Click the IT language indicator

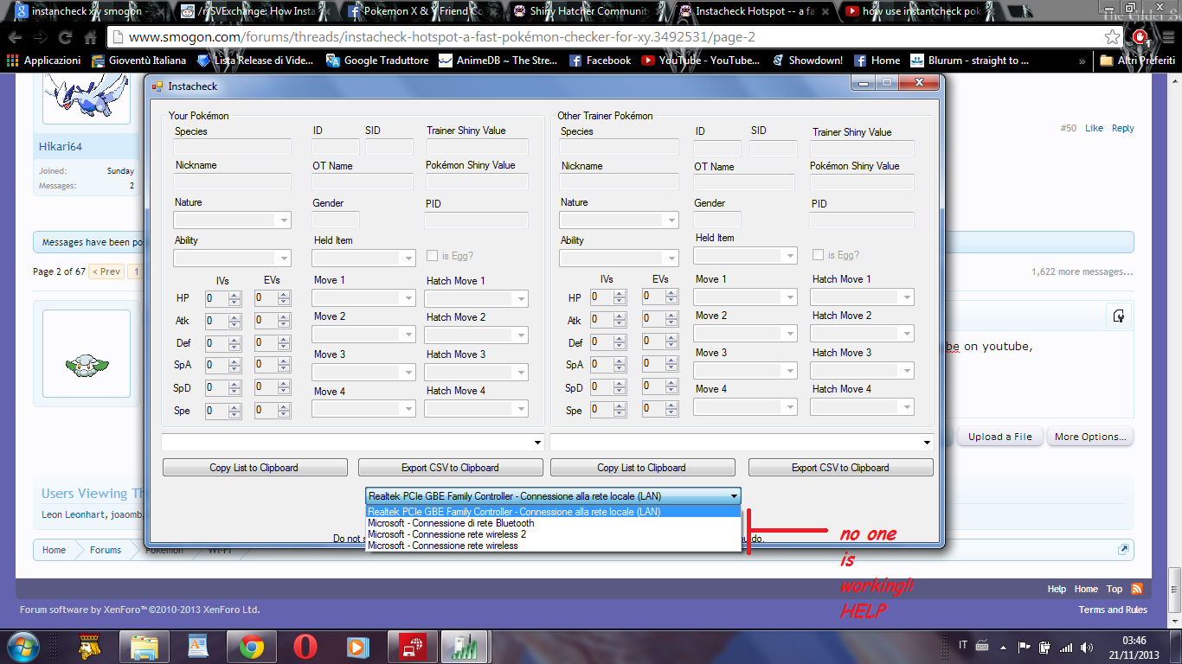(x=964, y=646)
